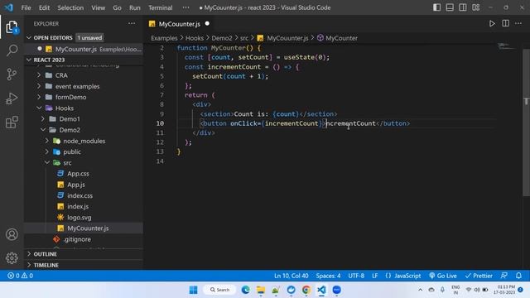
Task: Open the Extensions view
Action: tap(12, 123)
